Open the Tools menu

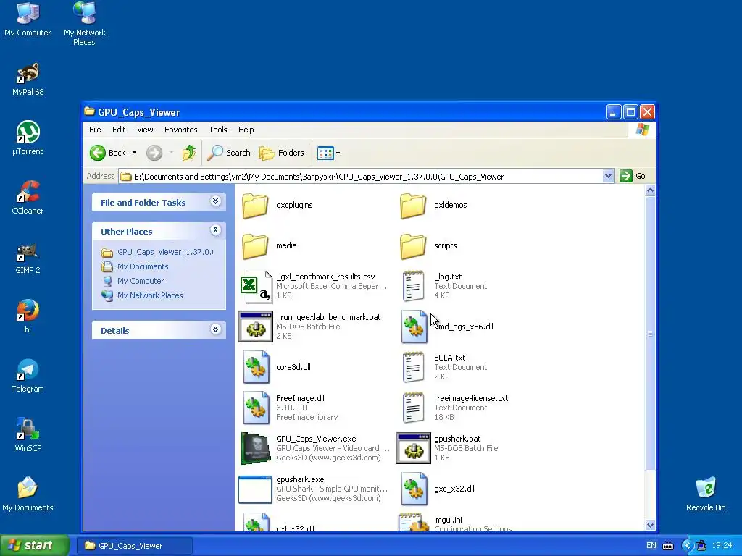tap(217, 130)
